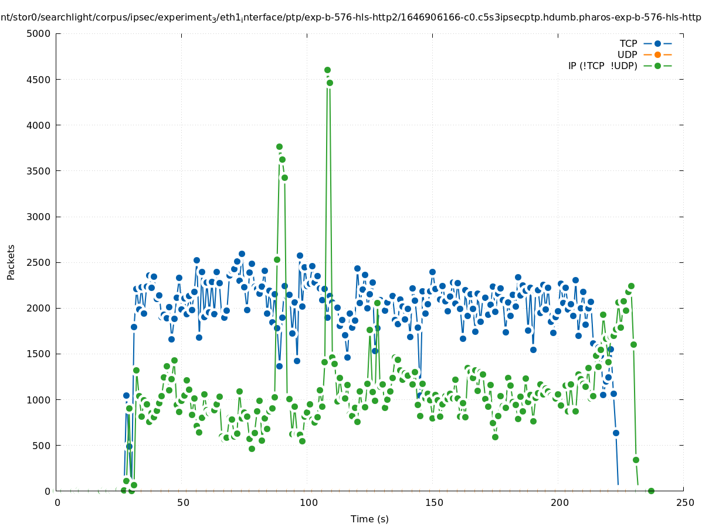This screenshot has width=702, height=527.
Task: Click the blue TCP legend marker
Action: [x=657, y=43]
